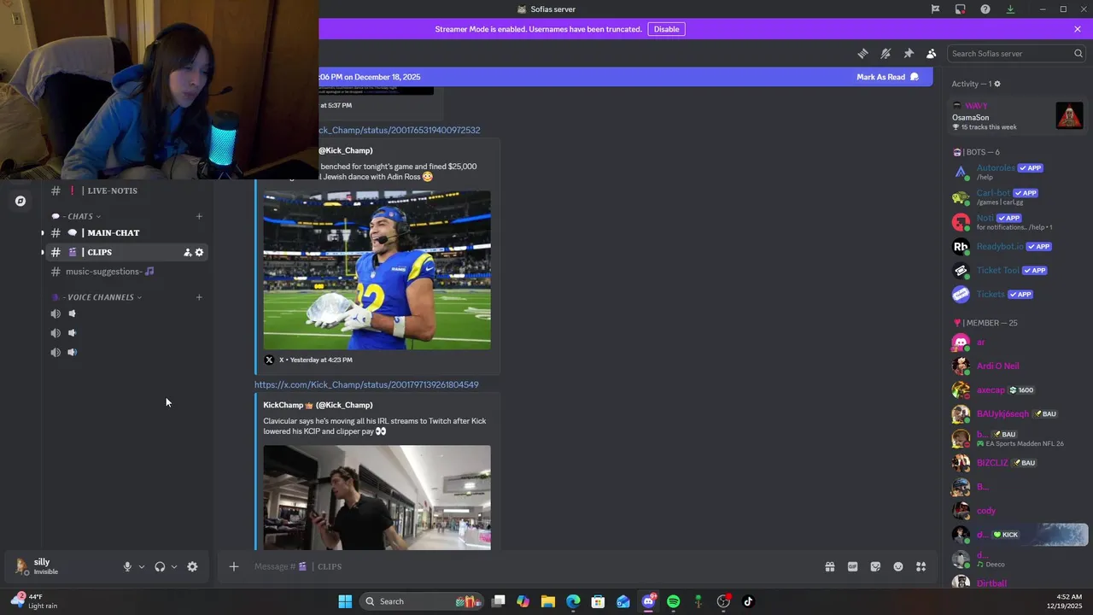
Task: Invite people to CLIPS channel
Action: pos(187,252)
